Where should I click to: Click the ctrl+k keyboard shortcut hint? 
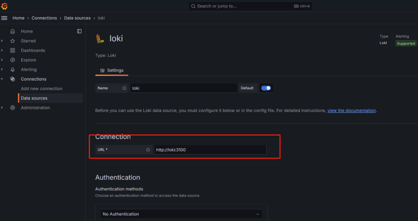pos(302,6)
